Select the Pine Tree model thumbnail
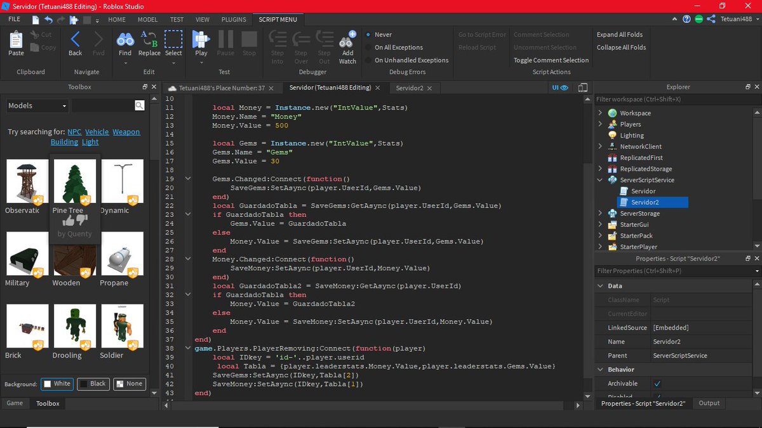This screenshot has width=762, height=428. pyautogui.click(x=75, y=181)
